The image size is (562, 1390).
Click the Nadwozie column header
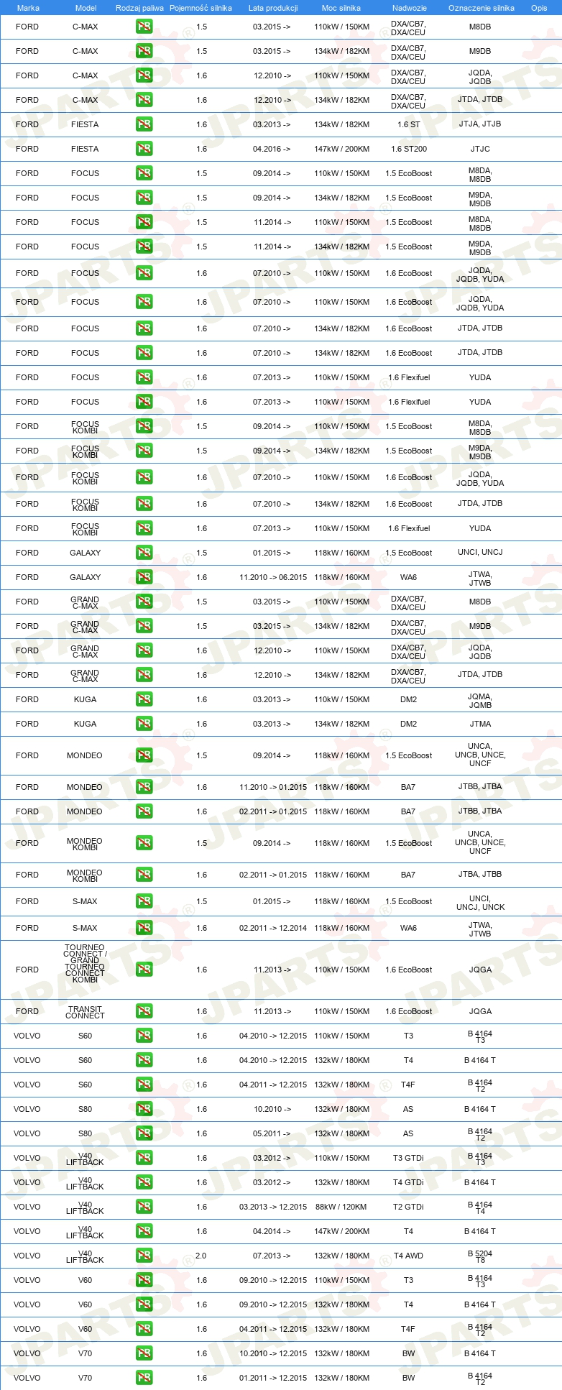coord(409,8)
